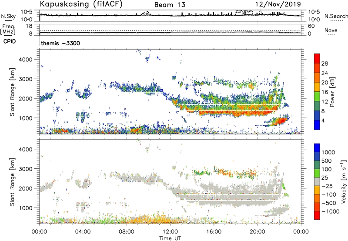
Task: Click the "Slant Range [km]" label of power panel
Action: [x=12, y=92]
